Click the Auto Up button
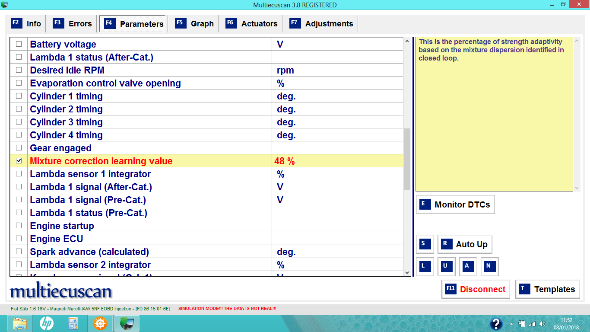 (x=465, y=244)
